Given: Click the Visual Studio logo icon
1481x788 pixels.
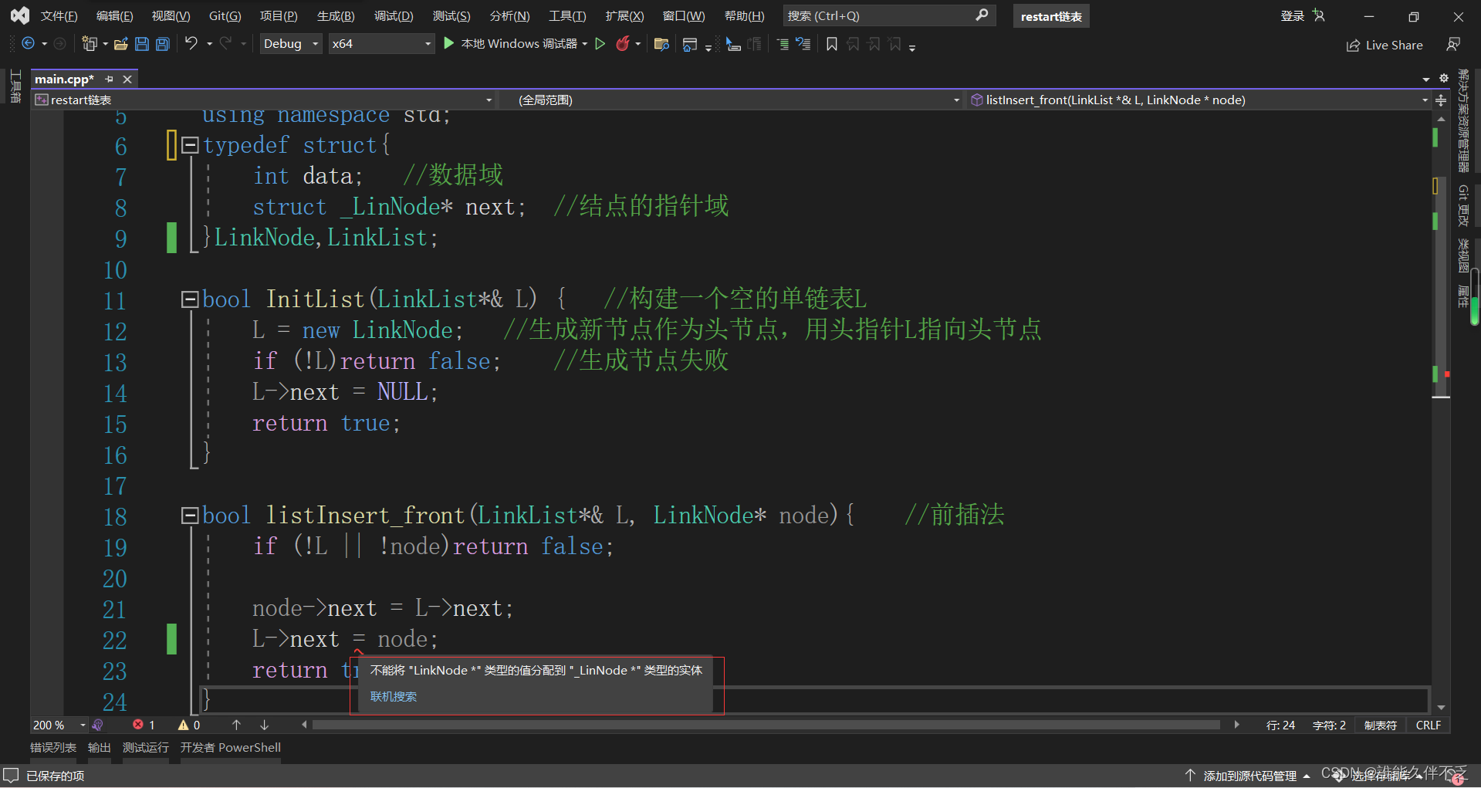Looking at the screenshot, I should point(19,15).
